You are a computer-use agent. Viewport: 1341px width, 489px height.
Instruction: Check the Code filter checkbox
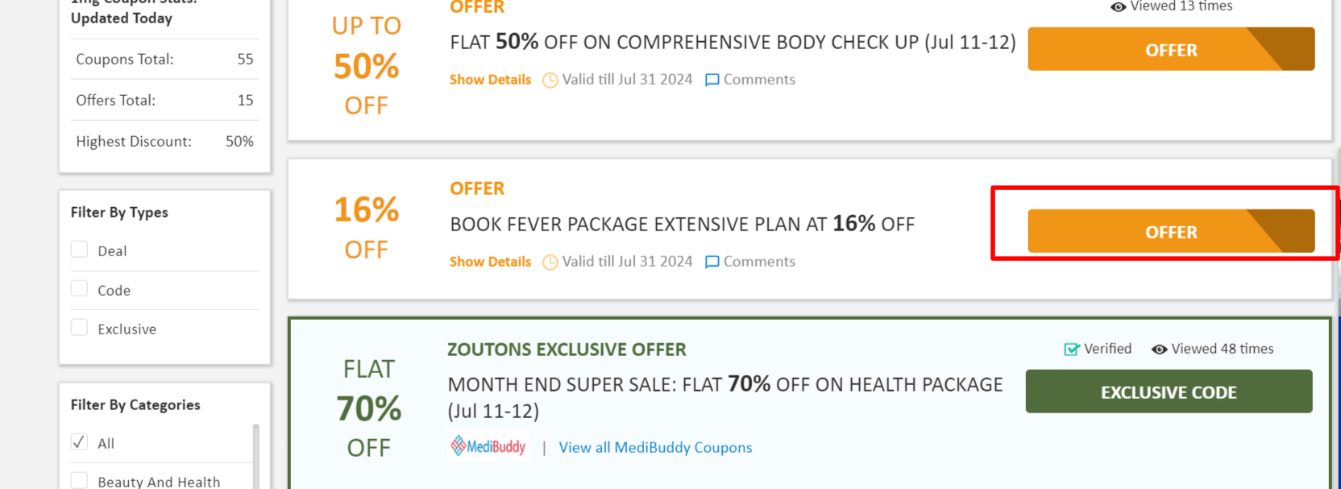click(x=79, y=289)
